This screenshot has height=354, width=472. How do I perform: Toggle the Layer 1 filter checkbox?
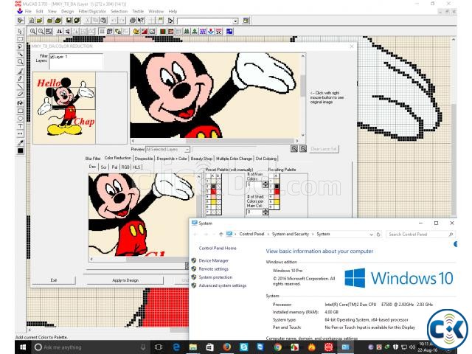(51, 57)
